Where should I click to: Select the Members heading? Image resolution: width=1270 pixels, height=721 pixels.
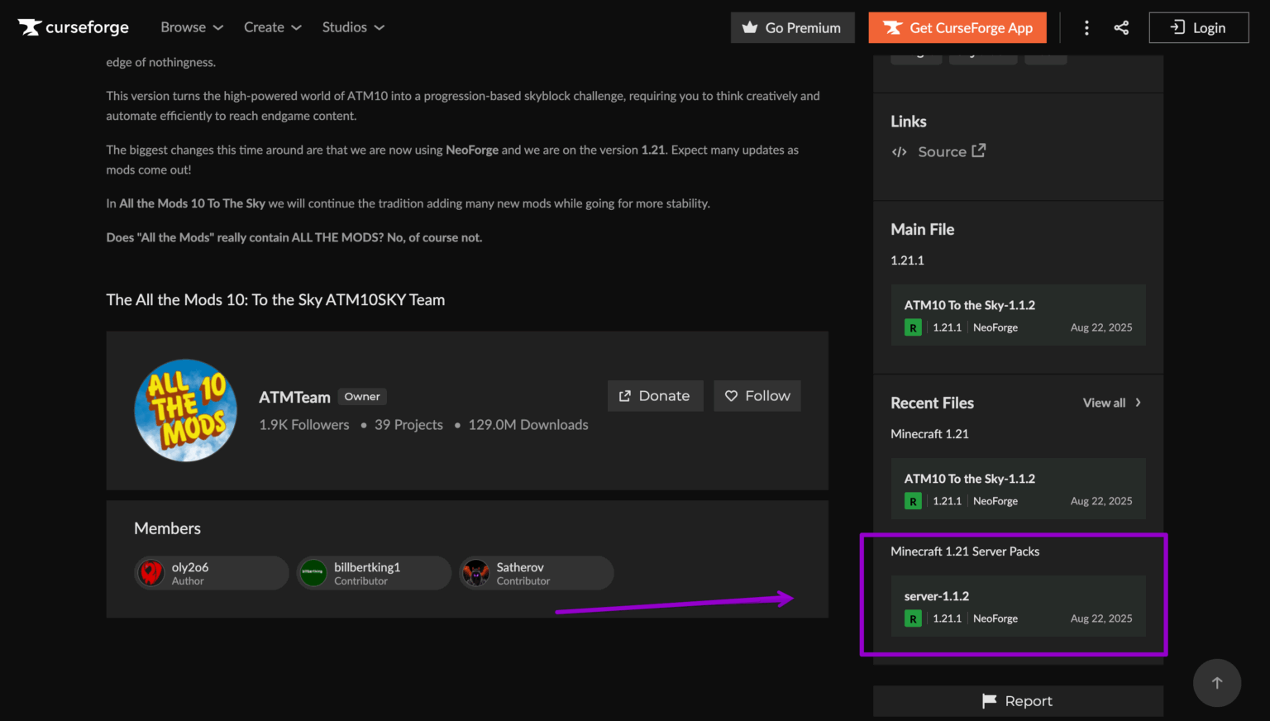pos(167,528)
